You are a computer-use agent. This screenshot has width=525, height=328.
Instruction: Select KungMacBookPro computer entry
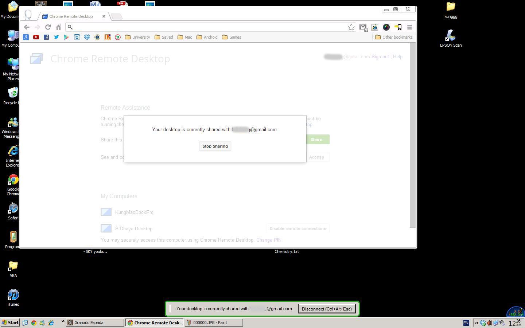click(x=127, y=212)
